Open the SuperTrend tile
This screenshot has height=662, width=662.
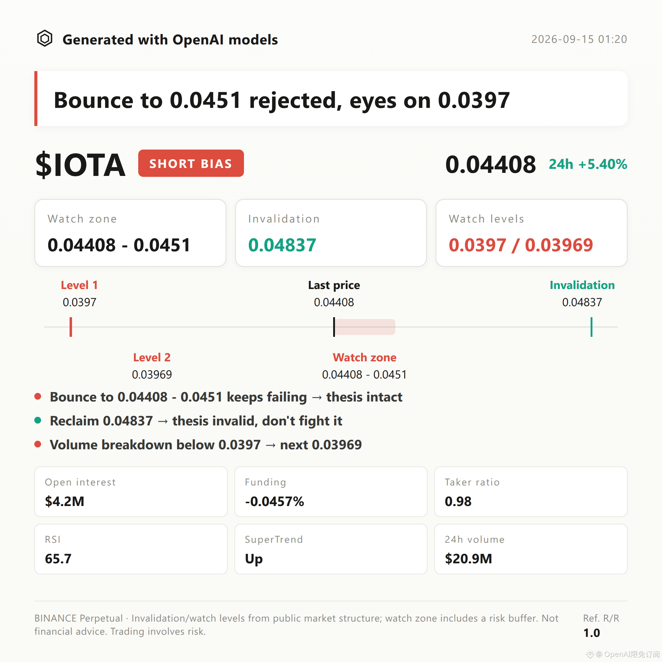331,549
